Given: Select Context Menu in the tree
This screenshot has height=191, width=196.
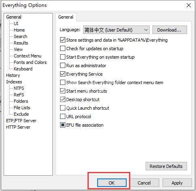Looking at the screenshot, I should click(27, 56).
